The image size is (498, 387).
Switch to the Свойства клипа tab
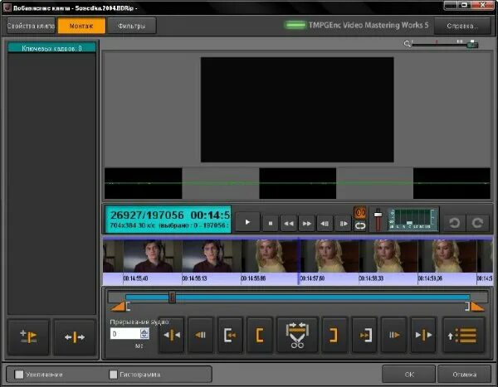(x=31, y=26)
